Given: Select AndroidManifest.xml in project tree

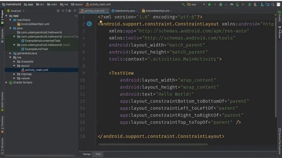Looking at the screenshot, I should click(x=33, y=24).
